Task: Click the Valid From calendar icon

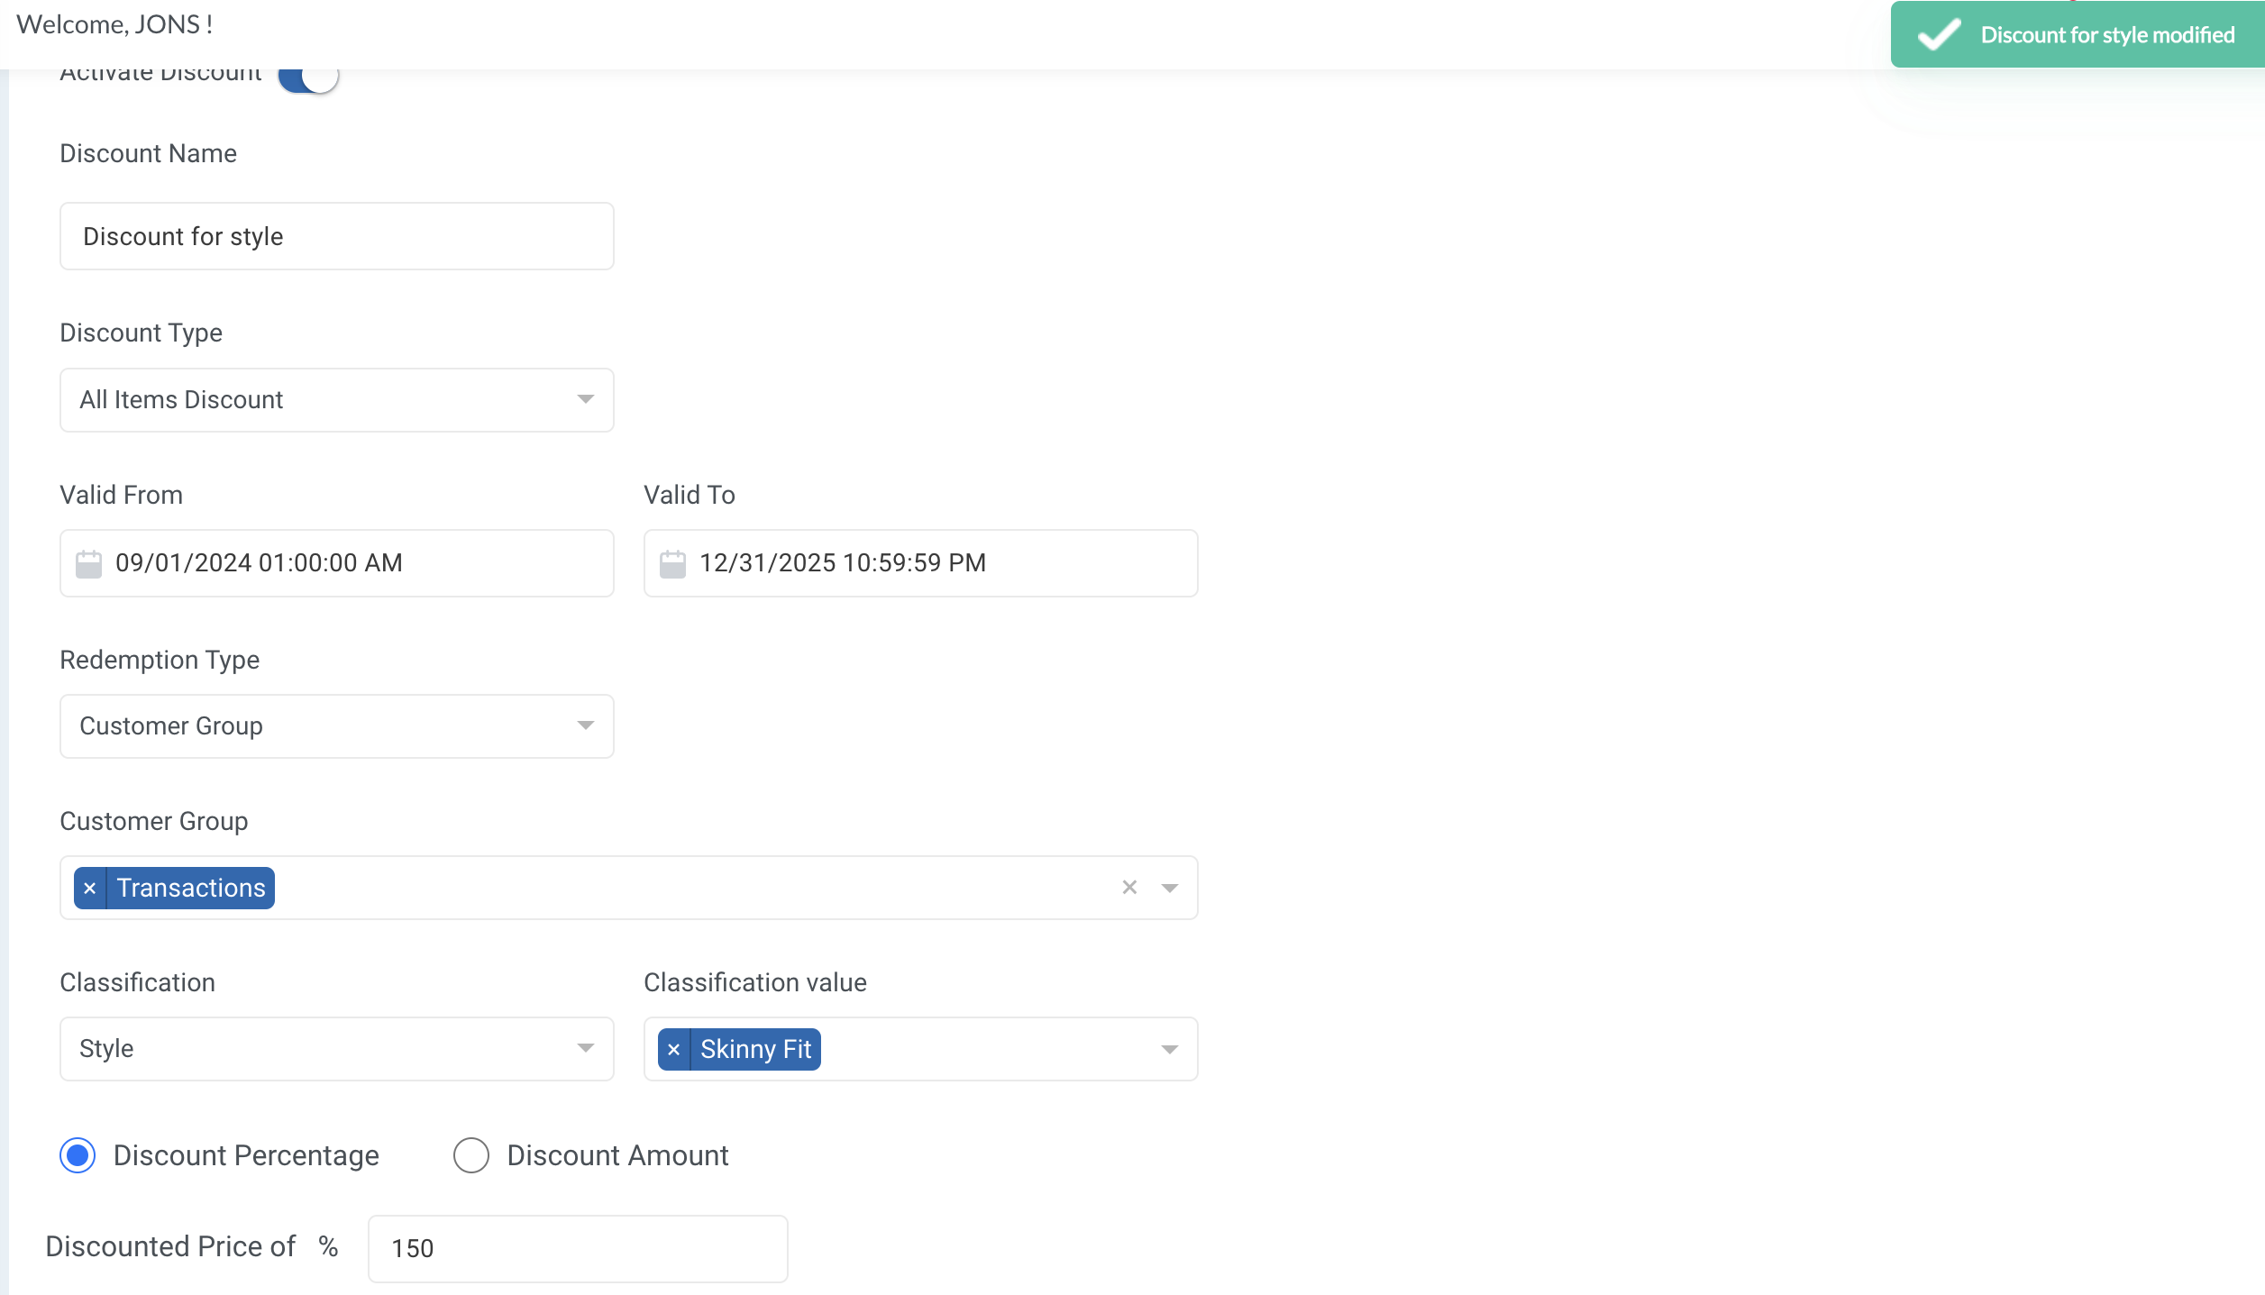Action: tap(88, 564)
